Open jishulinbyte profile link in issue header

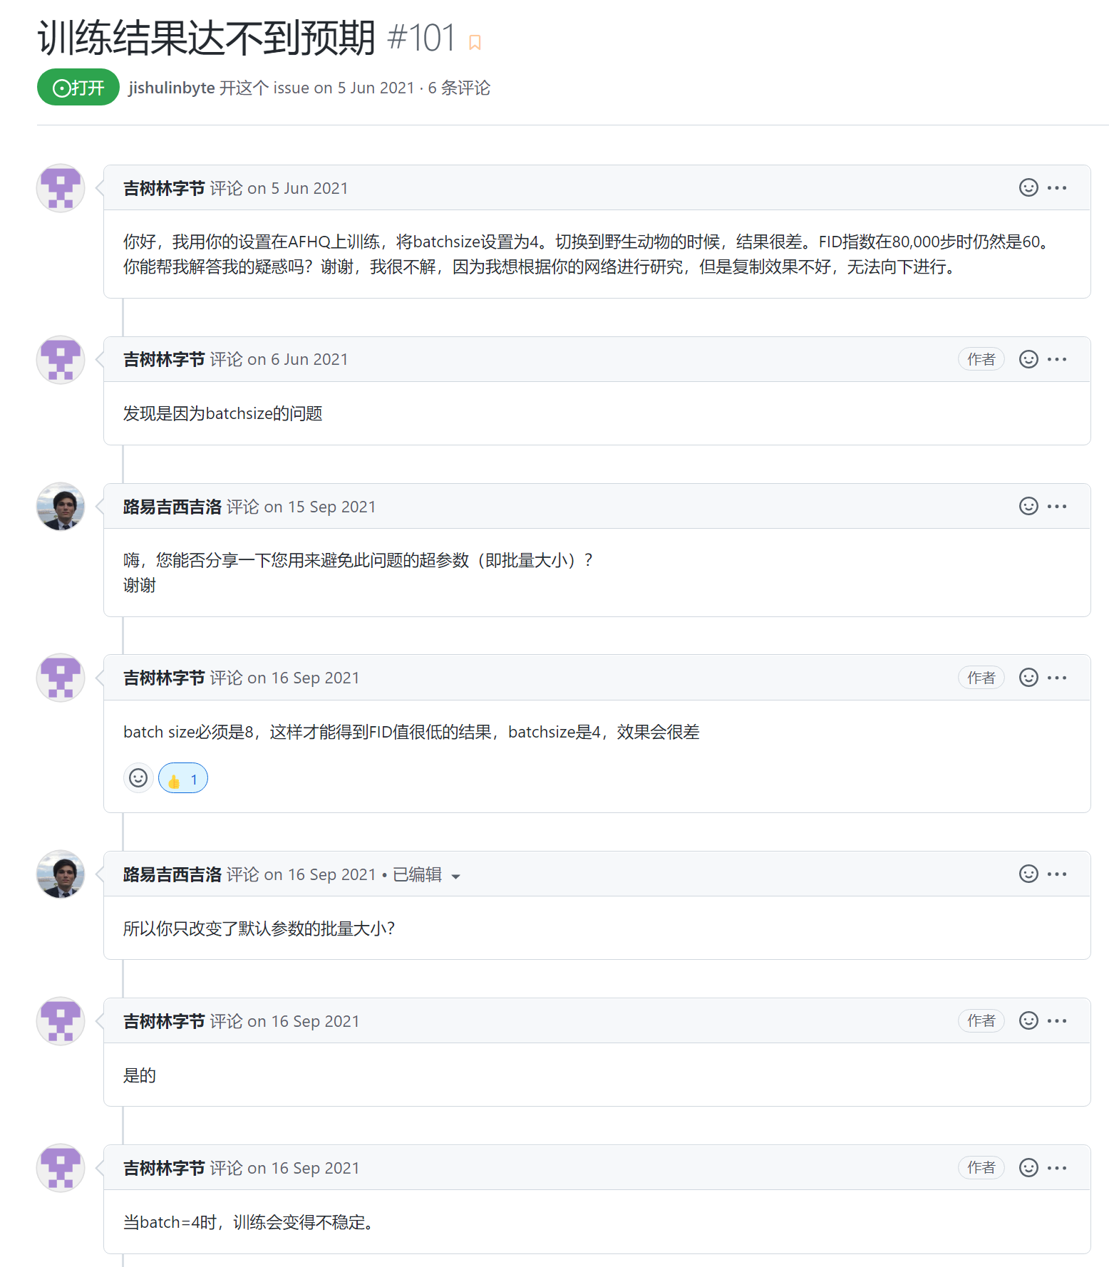click(x=172, y=88)
